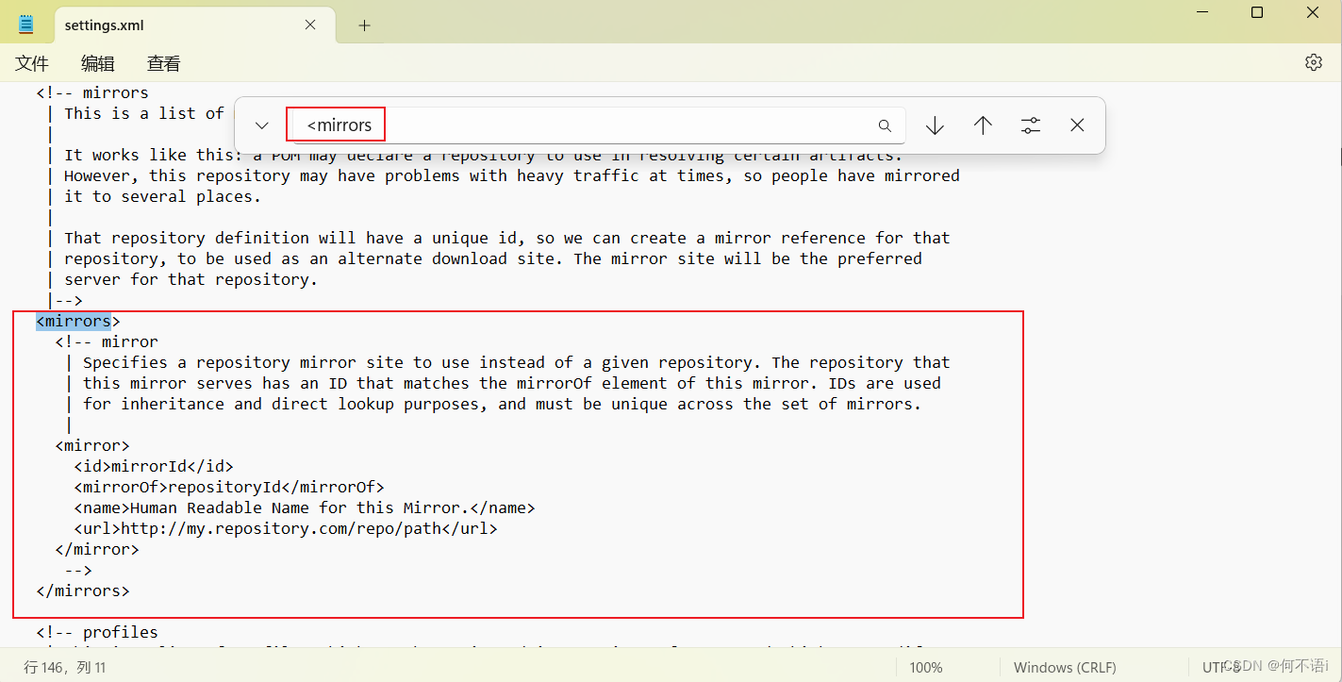
Task: Find previous with up arrow
Action: [983, 125]
